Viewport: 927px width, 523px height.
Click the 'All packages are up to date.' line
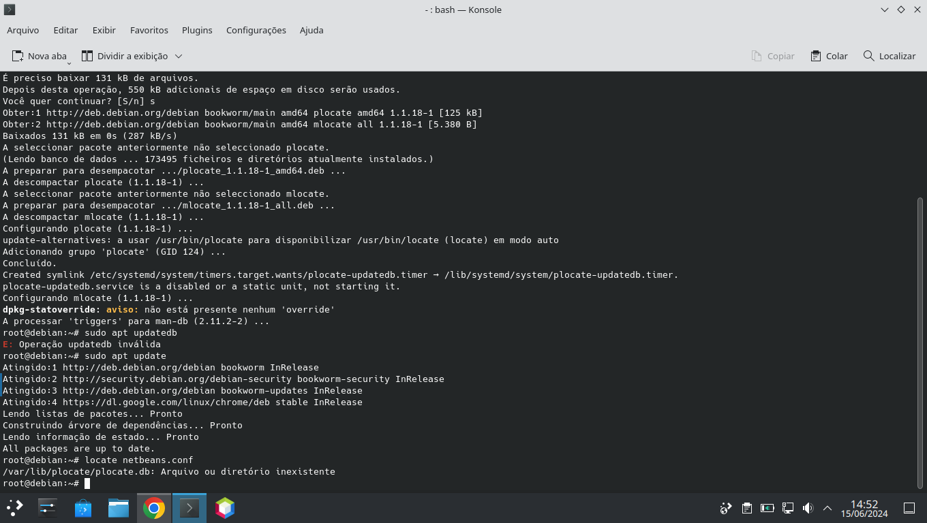(x=79, y=448)
